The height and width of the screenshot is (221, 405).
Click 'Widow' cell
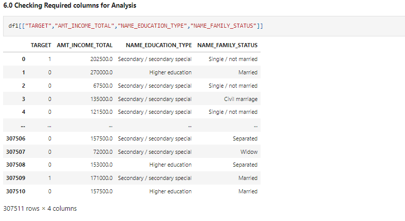pos(249,152)
